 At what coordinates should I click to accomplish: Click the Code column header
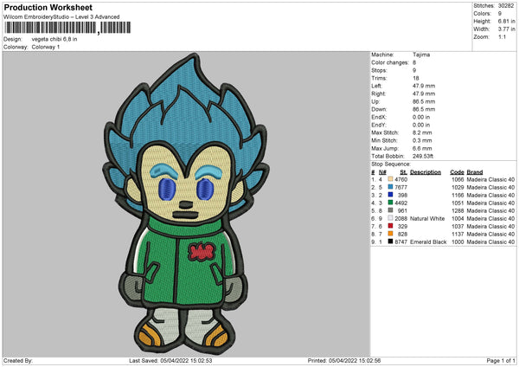pyautogui.click(x=457, y=172)
